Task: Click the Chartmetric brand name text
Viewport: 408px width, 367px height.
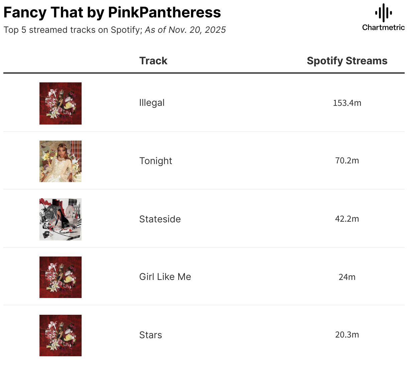Action: point(383,27)
